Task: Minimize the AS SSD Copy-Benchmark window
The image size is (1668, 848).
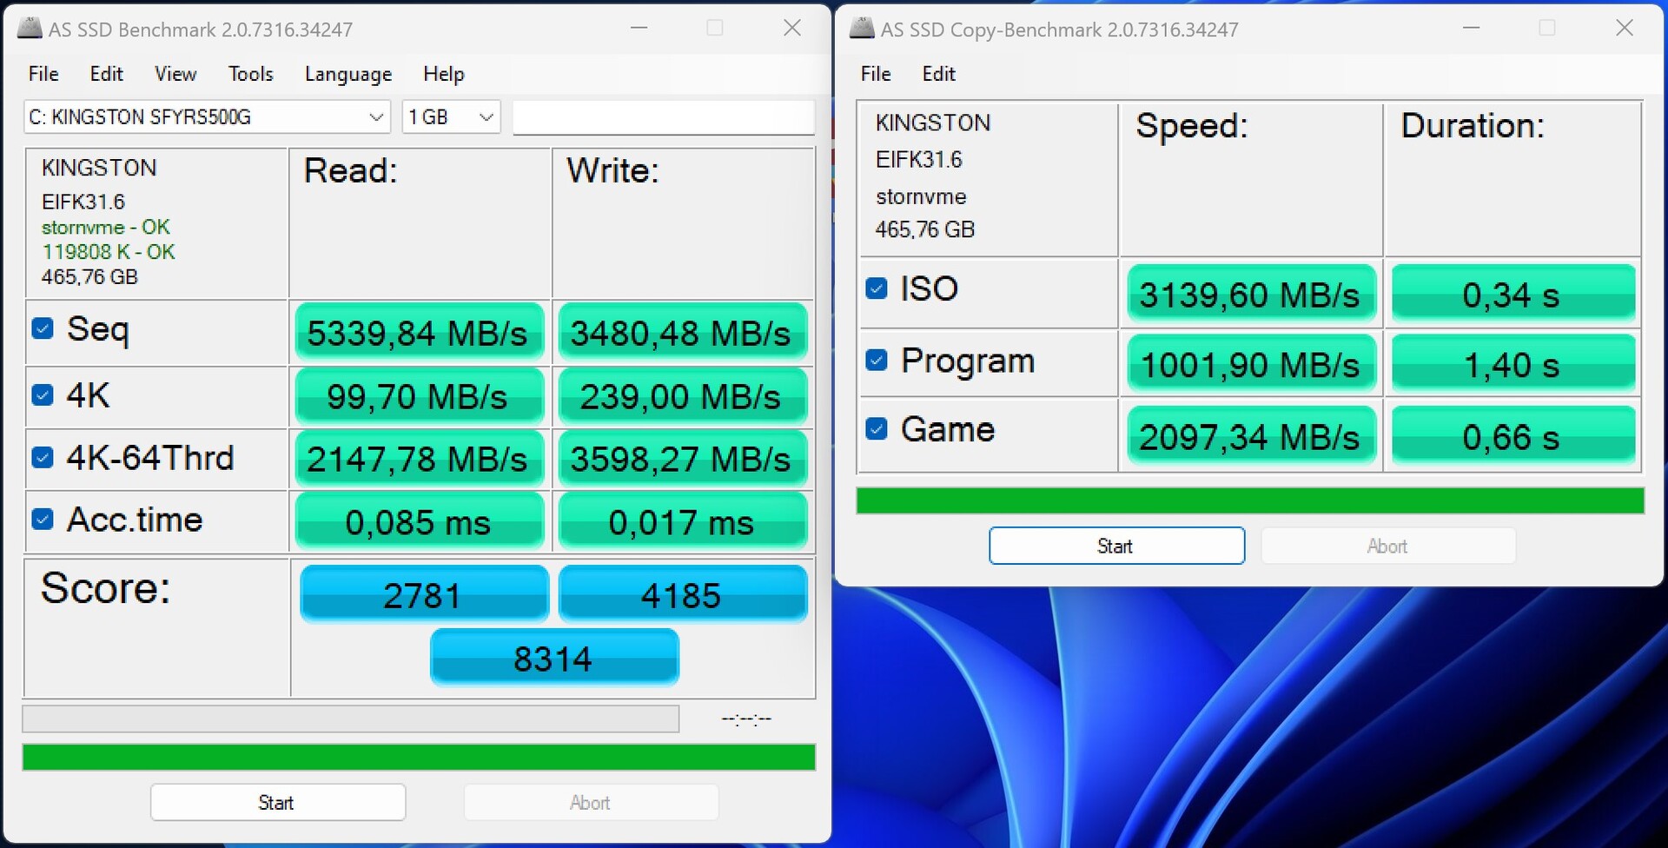Action: [x=1471, y=28]
